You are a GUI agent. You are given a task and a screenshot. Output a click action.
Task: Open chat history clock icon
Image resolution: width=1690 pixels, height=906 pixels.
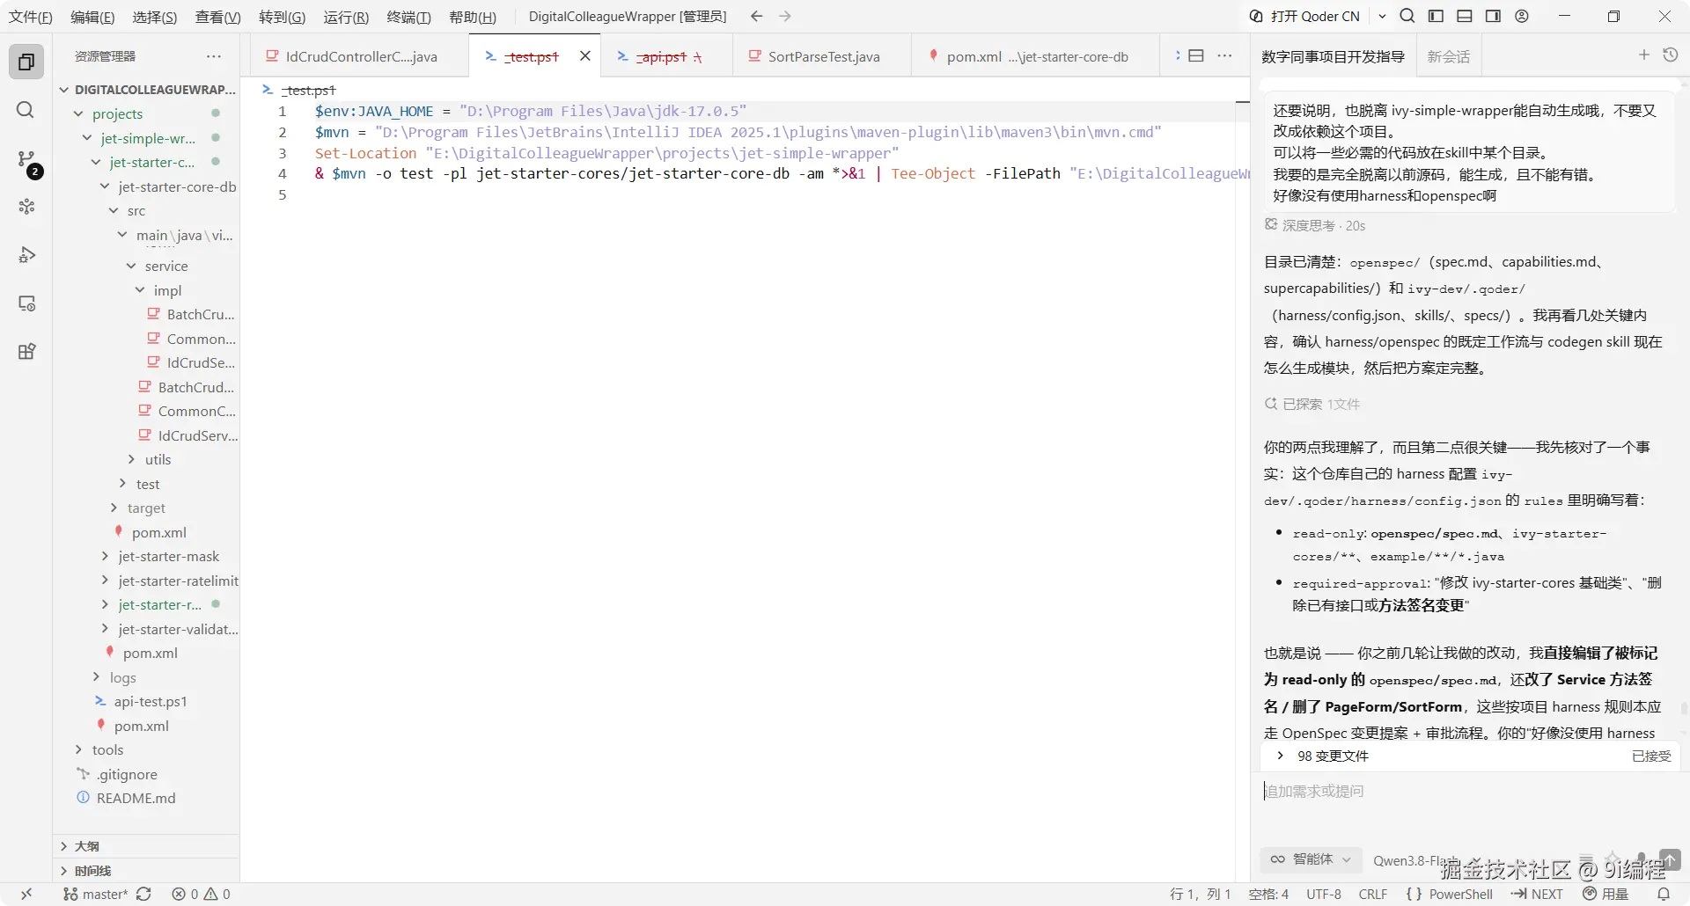1671,55
